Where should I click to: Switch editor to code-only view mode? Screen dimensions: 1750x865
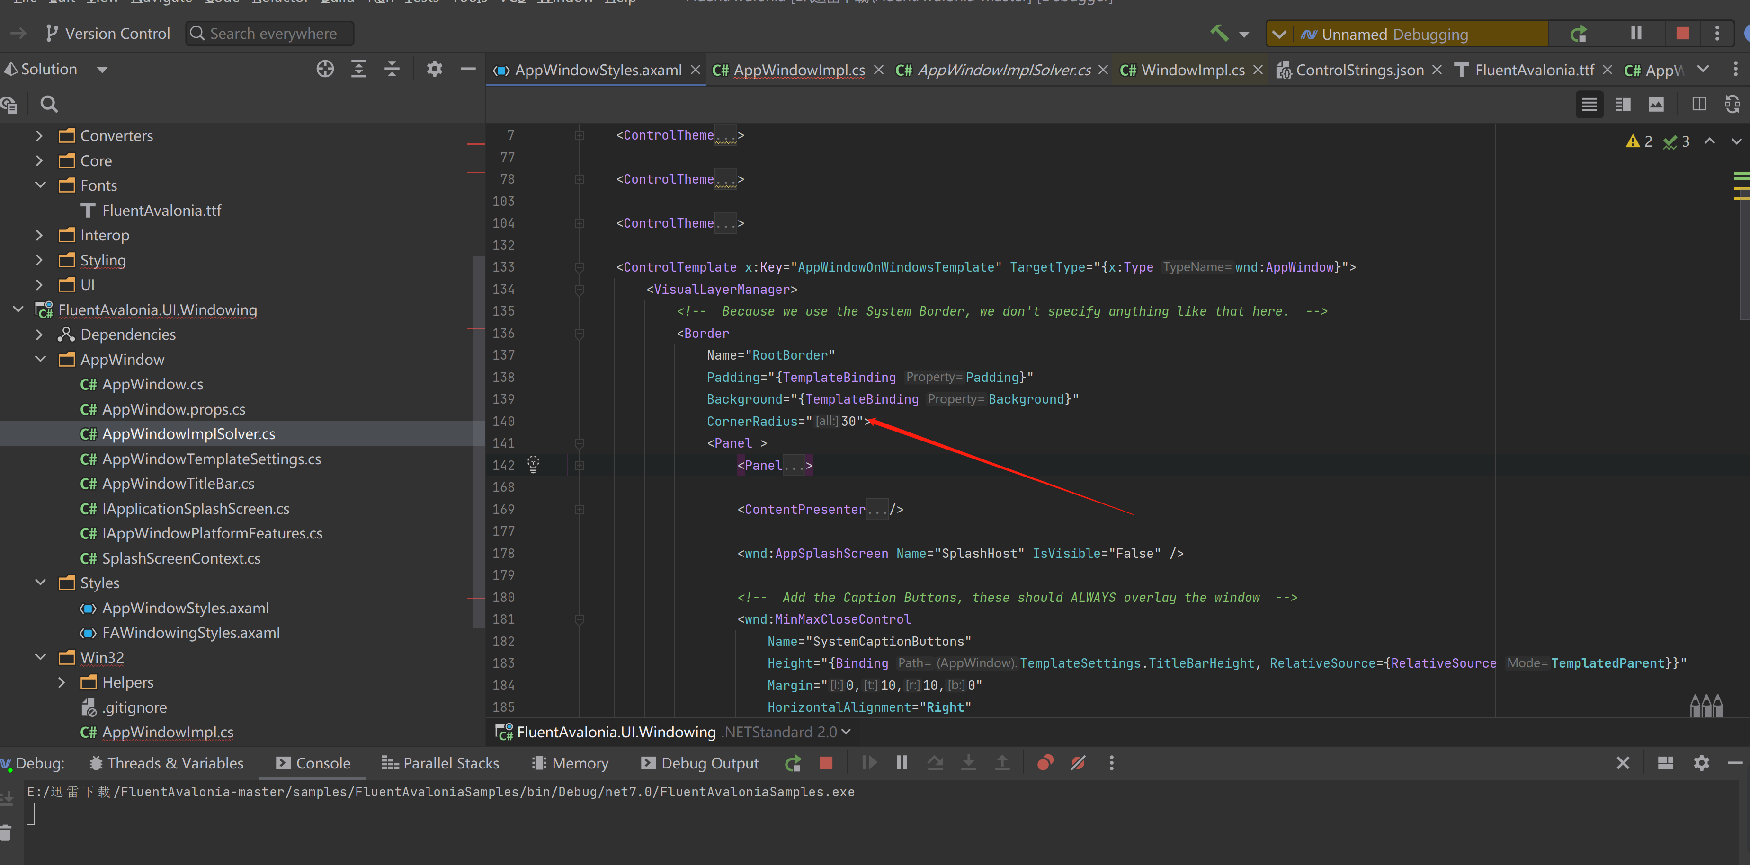(x=1589, y=105)
